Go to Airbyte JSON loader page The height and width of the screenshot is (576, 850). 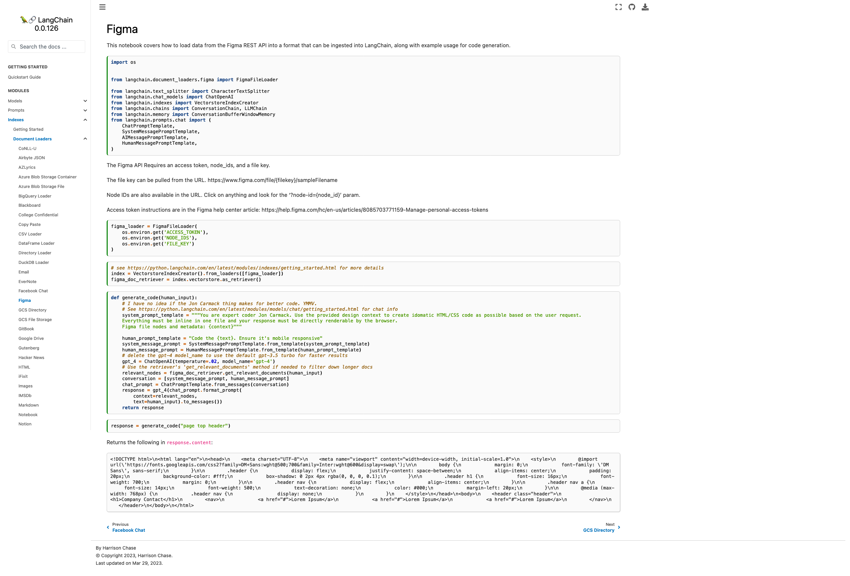[x=32, y=158]
